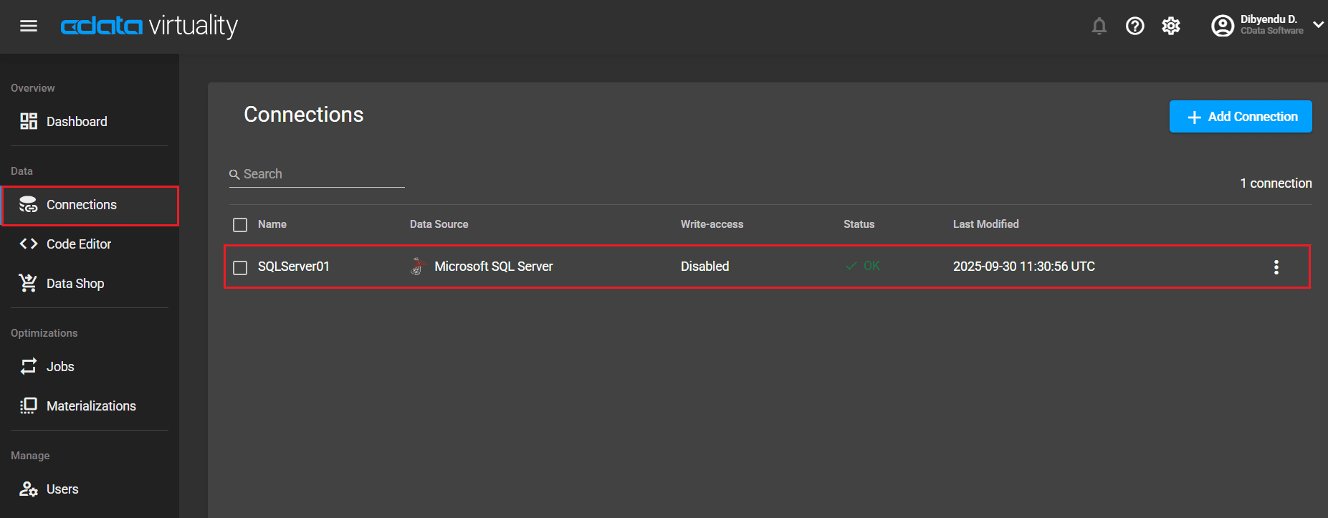Image resolution: width=1328 pixels, height=518 pixels.
Task: Open the settings gear icon
Action: (x=1170, y=27)
